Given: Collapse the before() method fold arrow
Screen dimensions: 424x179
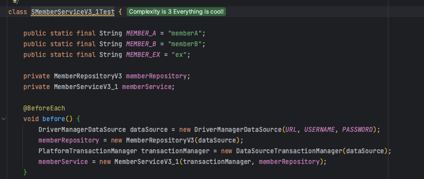Looking at the screenshot, I should coord(3,119).
